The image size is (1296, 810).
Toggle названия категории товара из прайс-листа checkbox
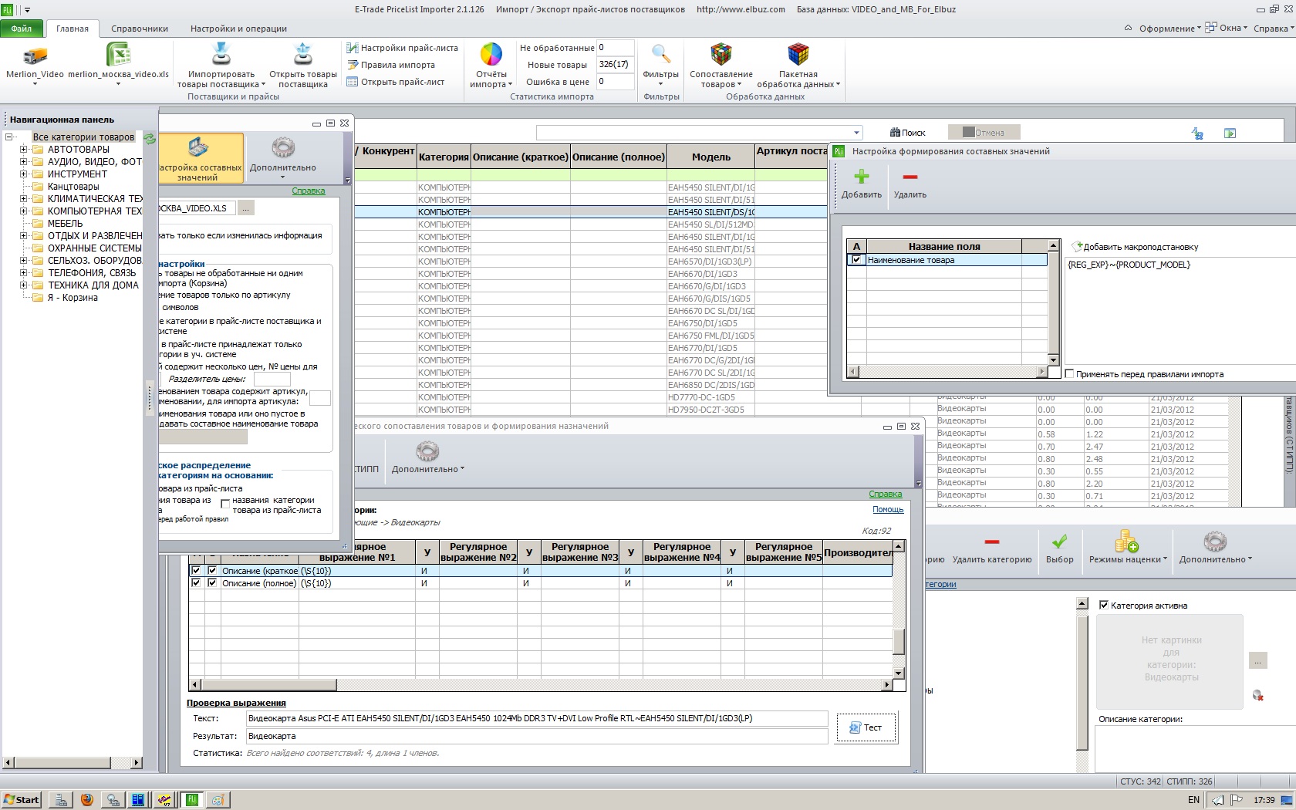225,504
